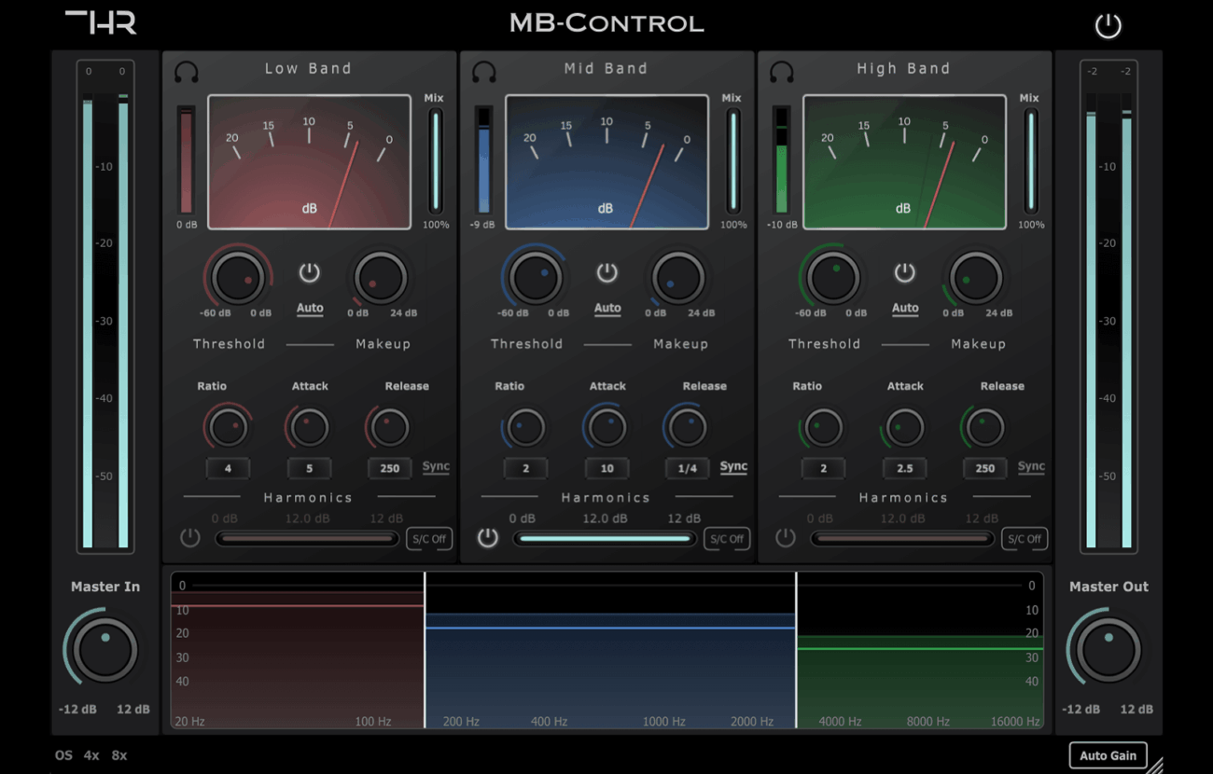Toggle Auto makeup in High Band

point(905,308)
